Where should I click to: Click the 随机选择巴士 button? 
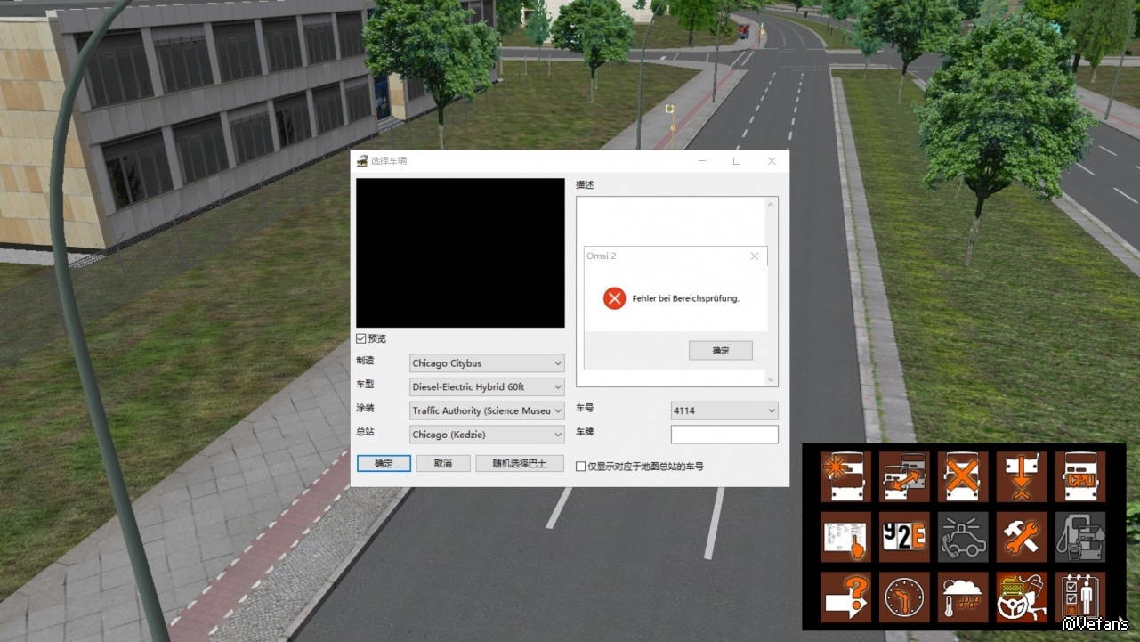[x=520, y=464]
